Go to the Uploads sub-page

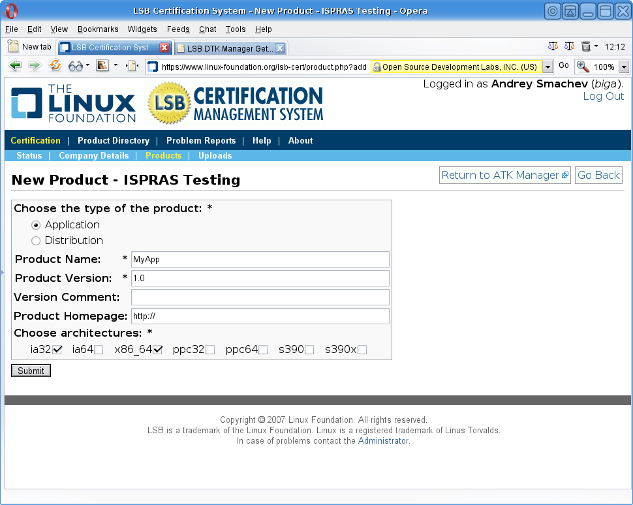(215, 155)
